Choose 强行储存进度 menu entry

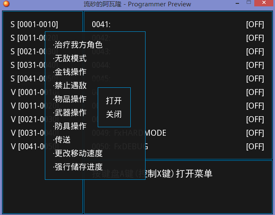pos(78,167)
